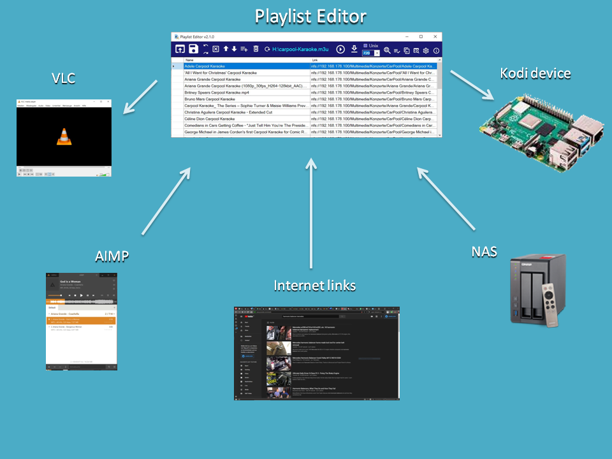The height and width of the screenshot is (459, 612).
Task: Open settings via the gear icon
Action: [x=426, y=50]
